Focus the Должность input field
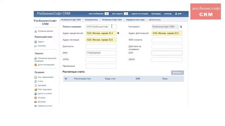225x126 pixels. (x=101, y=47)
